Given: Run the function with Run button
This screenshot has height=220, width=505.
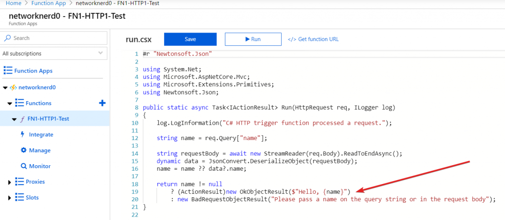Looking at the screenshot, I should (253, 39).
